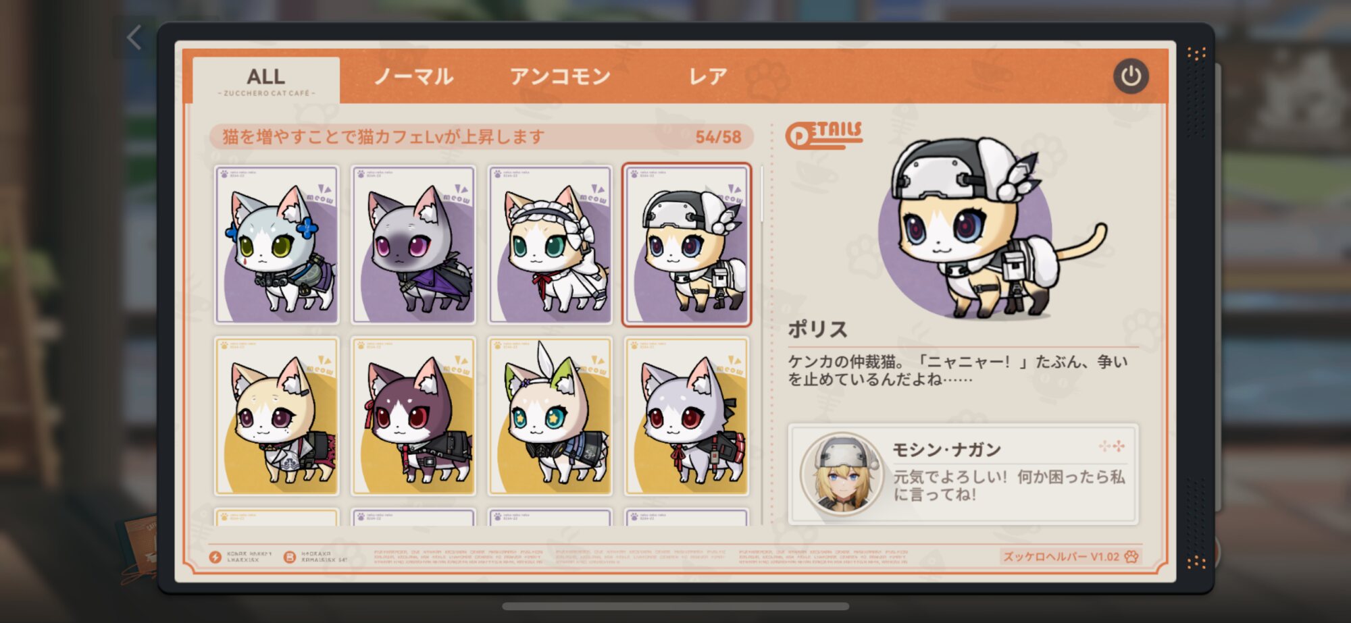Click the power button icon

click(x=1131, y=76)
